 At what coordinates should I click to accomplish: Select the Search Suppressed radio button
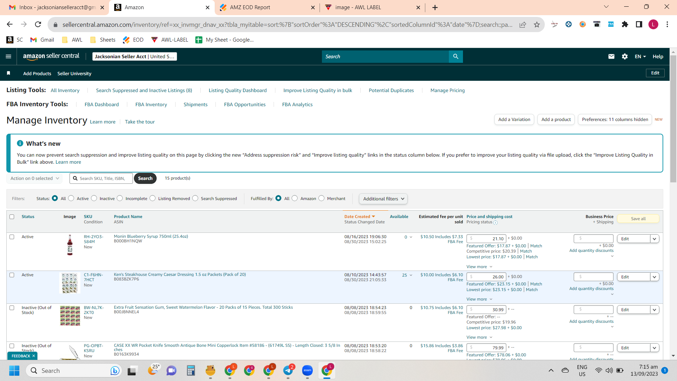point(195,198)
